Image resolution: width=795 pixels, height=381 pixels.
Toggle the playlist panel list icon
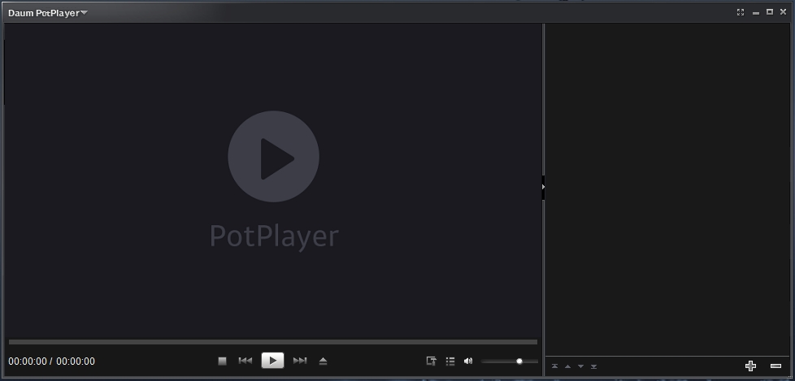click(450, 362)
